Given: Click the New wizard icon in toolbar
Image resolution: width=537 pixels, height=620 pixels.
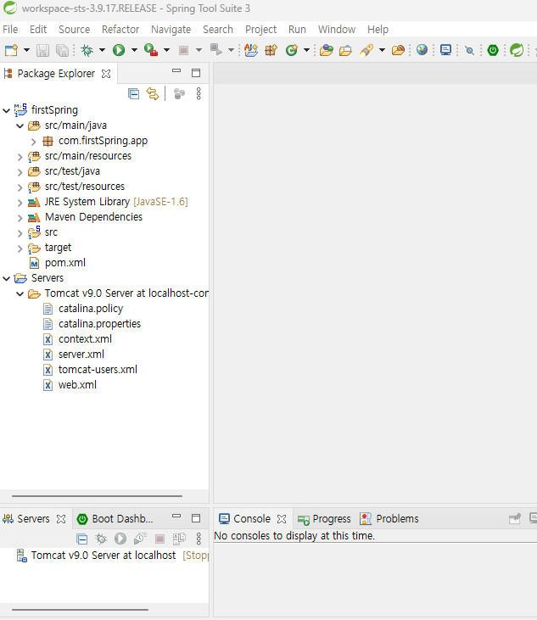Looking at the screenshot, I should point(12,50).
